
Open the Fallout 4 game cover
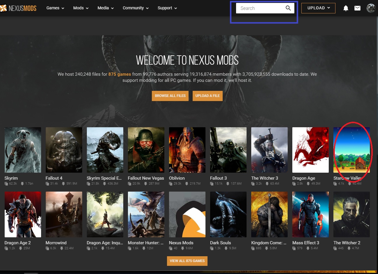[x=64, y=150]
